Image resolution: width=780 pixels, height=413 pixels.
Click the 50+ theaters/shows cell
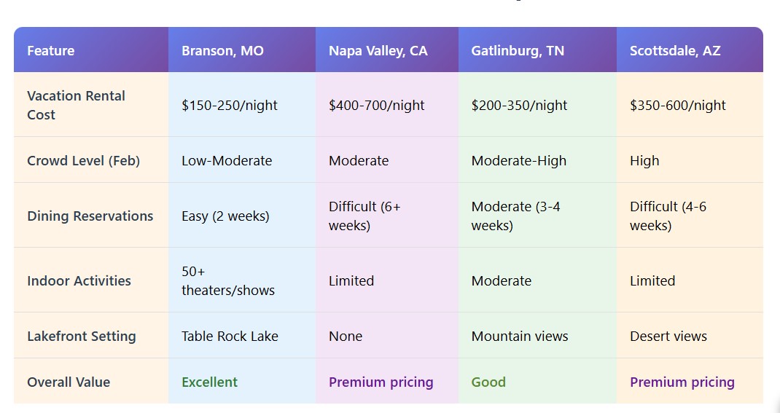click(228, 280)
